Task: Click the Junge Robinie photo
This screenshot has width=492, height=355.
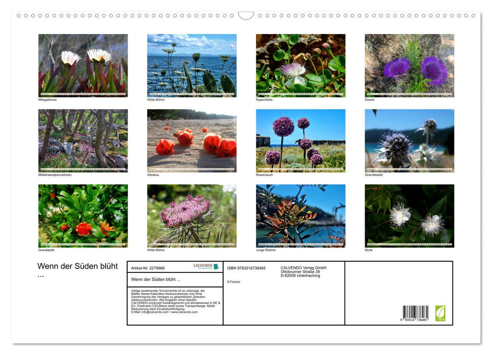Action: click(x=300, y=216)
